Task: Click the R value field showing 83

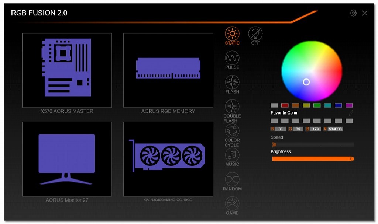Action: [281, 129]
